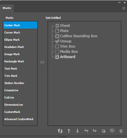Click the outdent left-turn arrow icon
This screenshot has width=127, height=138.
coord(86,131)
